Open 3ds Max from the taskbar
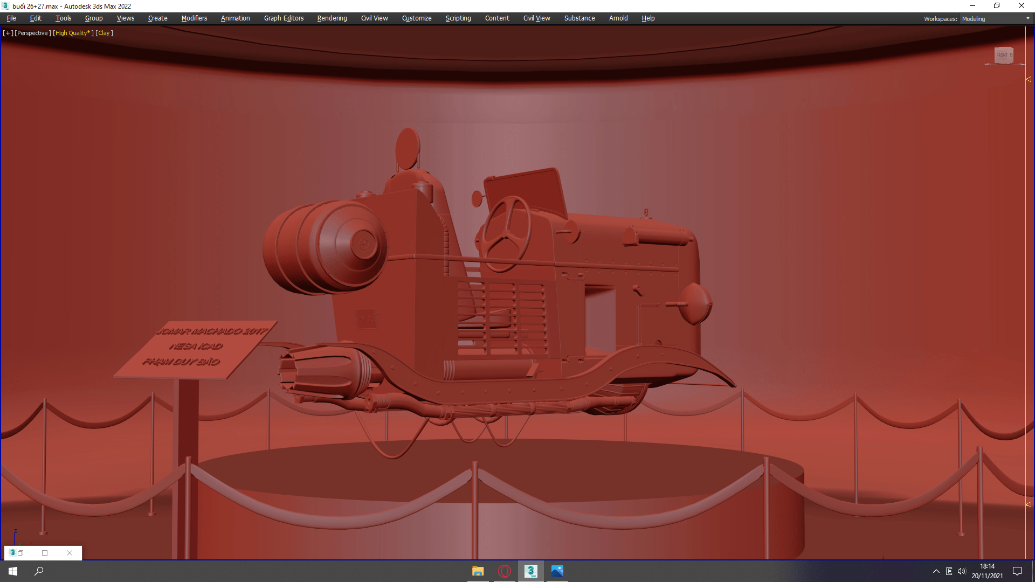Screen dimensions: 1035x582 click(531, 571)
